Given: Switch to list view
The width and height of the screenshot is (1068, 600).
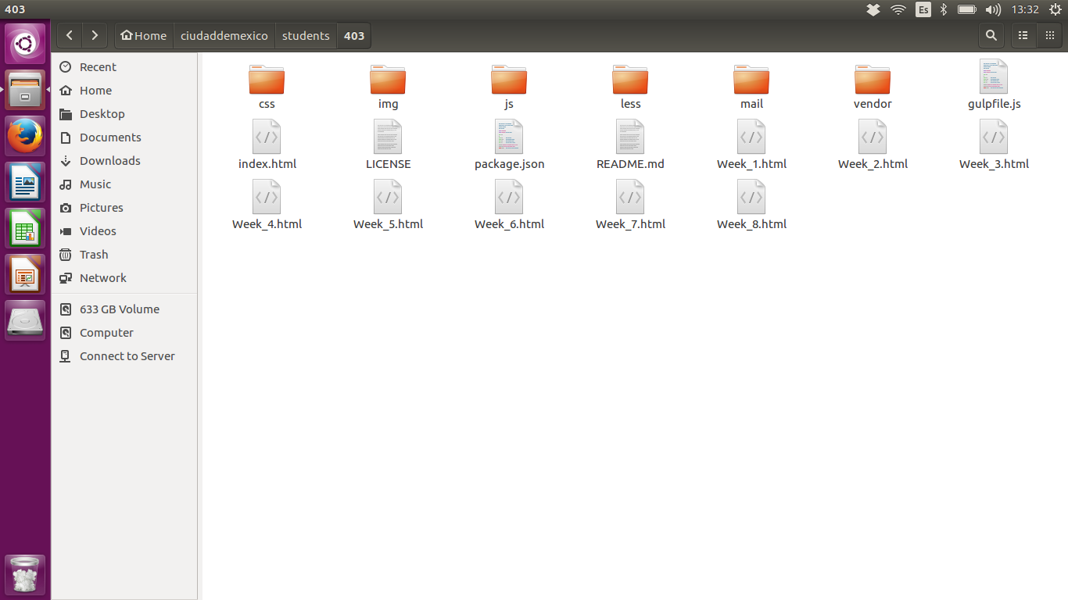Looking at the screenshot, I should coord(1023,35).
